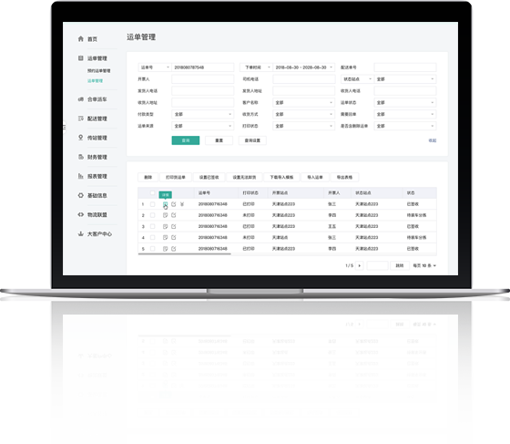Click the detail icon in row 2
This screenshot has height=444, width=510.
click(x=165, y=215)
